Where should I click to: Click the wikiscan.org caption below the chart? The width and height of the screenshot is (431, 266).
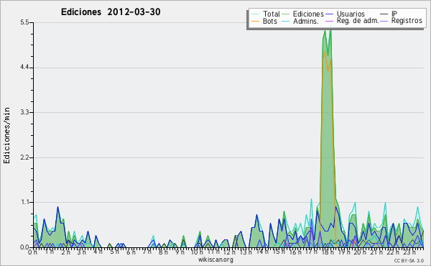coord(215,260)
